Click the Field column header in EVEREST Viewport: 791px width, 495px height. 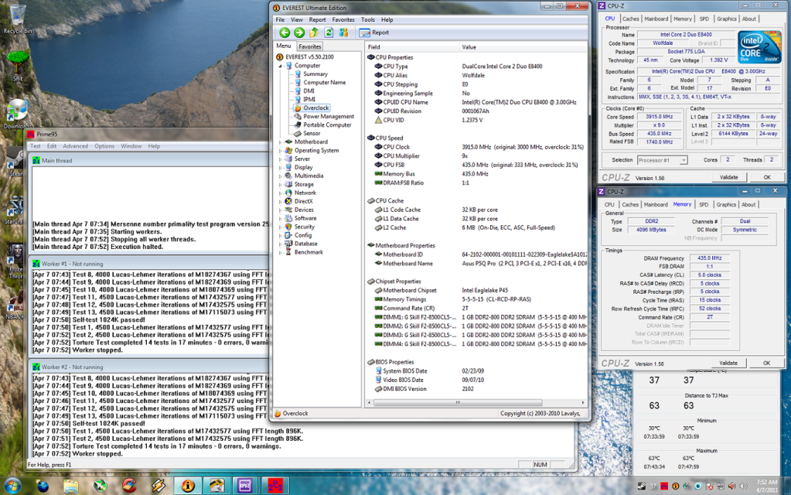coord(412,47)
